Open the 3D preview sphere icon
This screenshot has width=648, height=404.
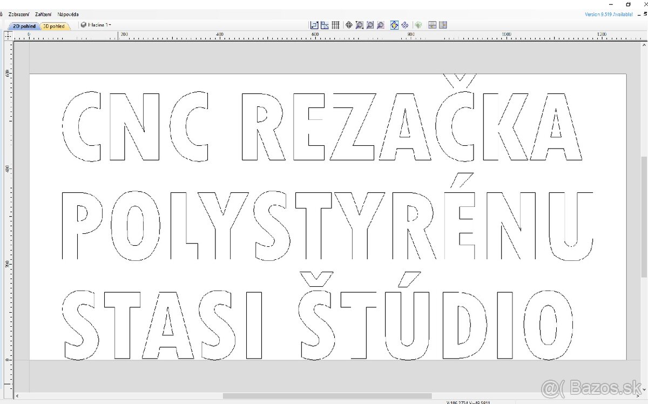click(x=419, y=25)
